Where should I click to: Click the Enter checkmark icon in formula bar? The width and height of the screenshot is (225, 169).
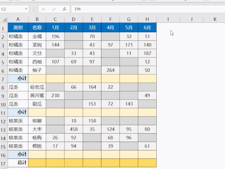(54, 9)
